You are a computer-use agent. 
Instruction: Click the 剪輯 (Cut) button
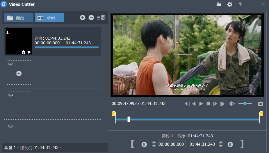[50, 18]
